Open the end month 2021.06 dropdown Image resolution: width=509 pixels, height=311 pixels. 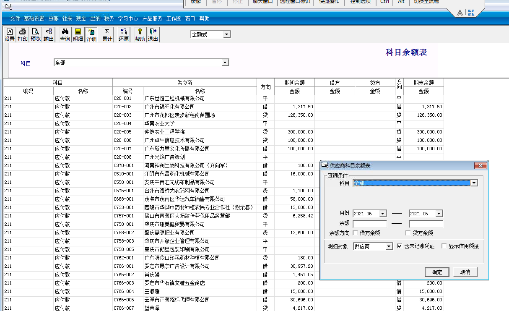click(439, 214)
